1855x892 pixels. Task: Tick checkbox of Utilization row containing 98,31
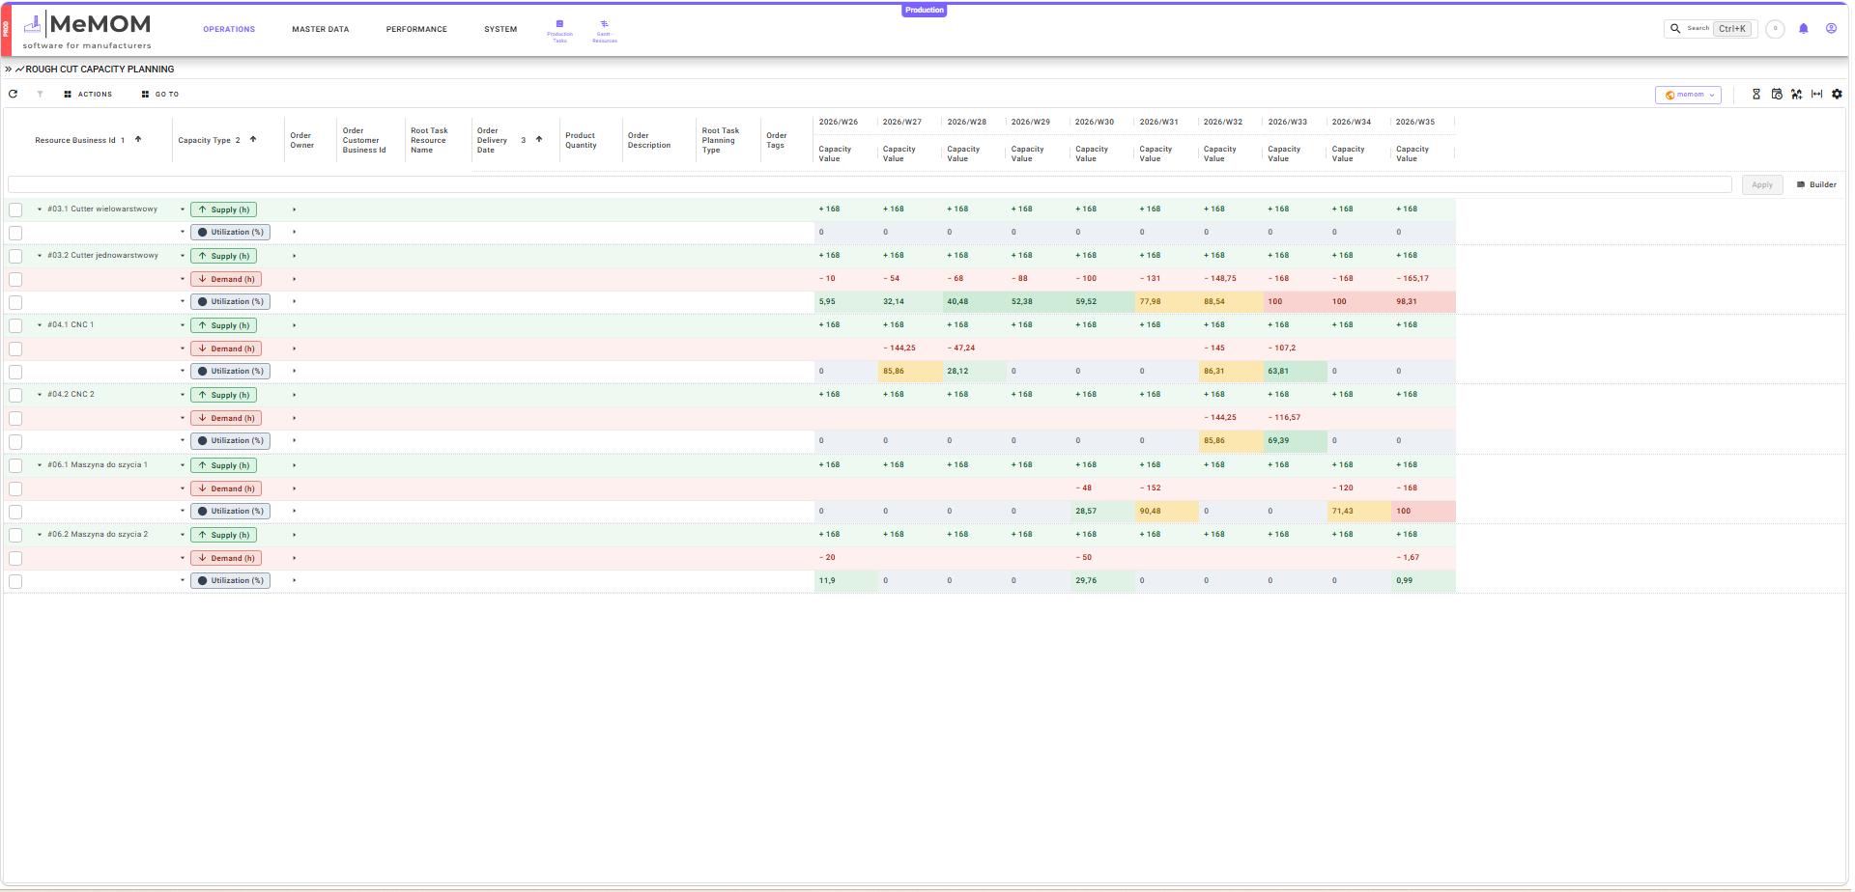click(15, 302)
